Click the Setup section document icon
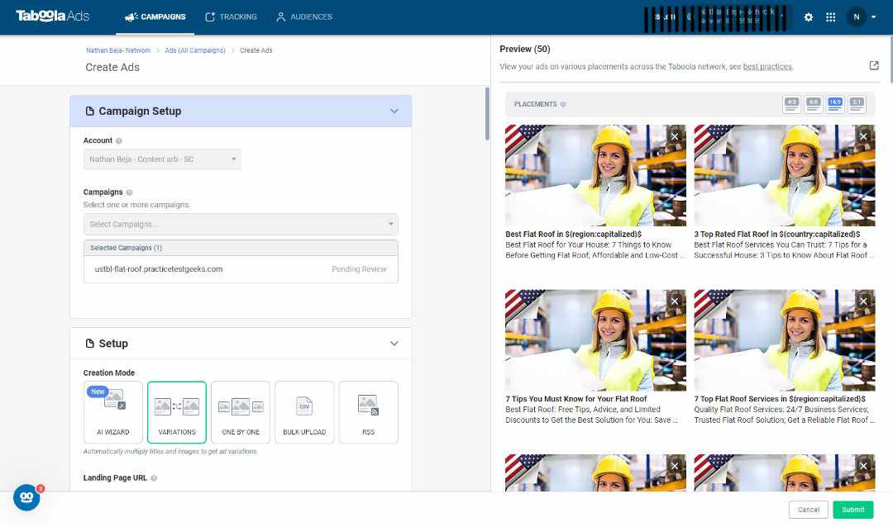The width and height of the screenshot is (893, 527). [x=89, y=343]
